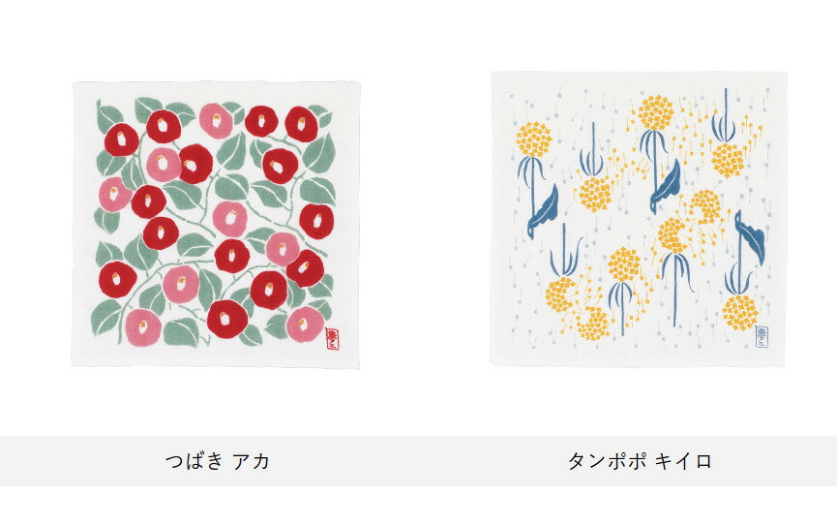Click the pink camellia at top center of camellia cloth

tap(216, 121)
